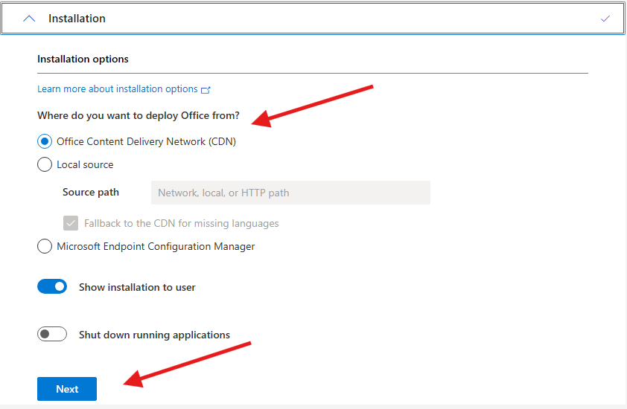Screen dimensions: 627x409
Task: Click the Shut down running applications label
Action: pyautogui.click(x=154, y=335)
